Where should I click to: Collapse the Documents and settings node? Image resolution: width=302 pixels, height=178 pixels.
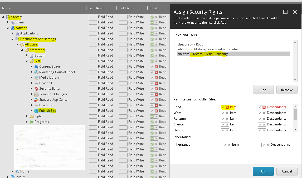(13, 39)
